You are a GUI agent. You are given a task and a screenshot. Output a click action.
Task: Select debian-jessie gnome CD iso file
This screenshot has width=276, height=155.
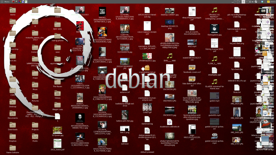(147, 131)
